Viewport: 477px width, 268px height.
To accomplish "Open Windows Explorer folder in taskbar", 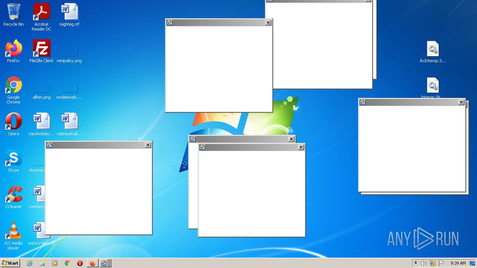I will [x=42, y=263].
